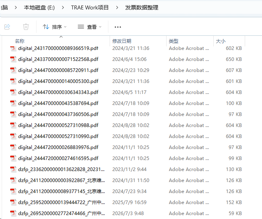The width and height of the screenshot is (262, 219).
Task: Expand chevron after 本地磁盘 (E:)
Action: pos(63,7)
